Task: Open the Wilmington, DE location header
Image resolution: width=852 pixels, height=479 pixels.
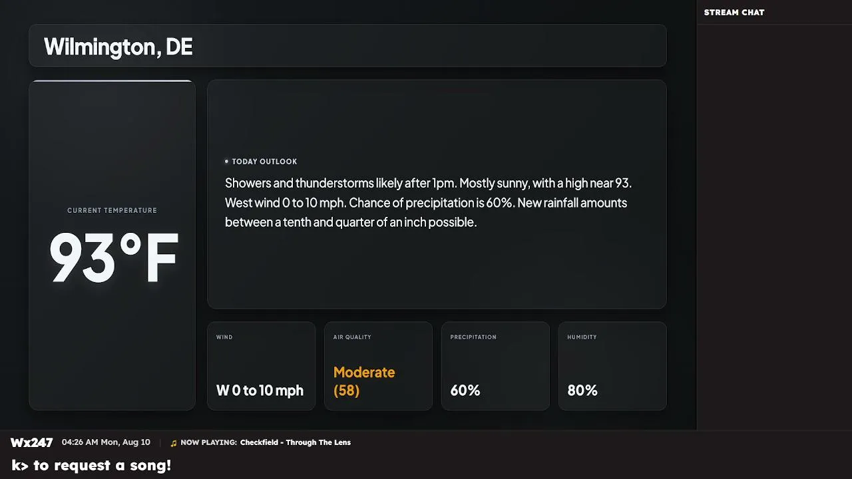Action: pos(347,46)
